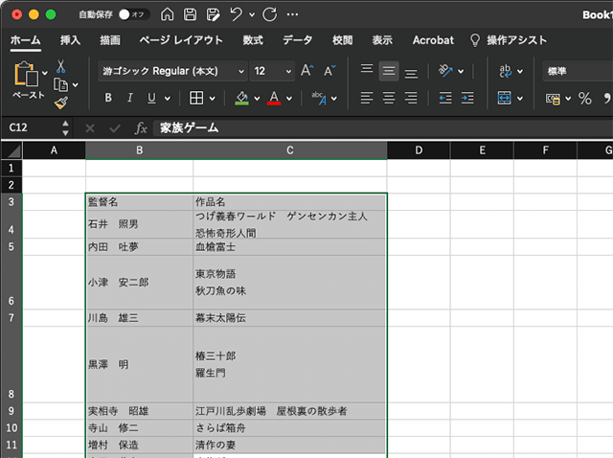Toggle Italic formatting

[x=130, y=98]
